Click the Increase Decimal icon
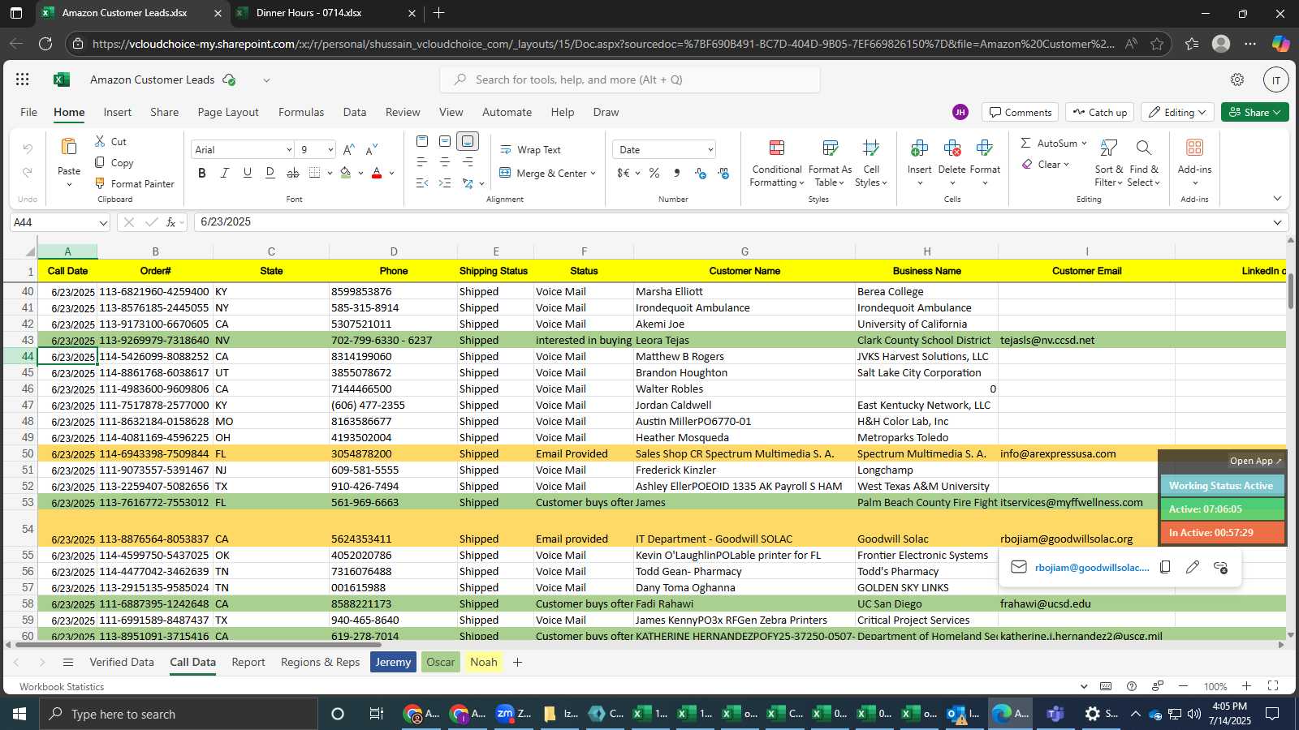1299x730 pixels. pos(700,173)
